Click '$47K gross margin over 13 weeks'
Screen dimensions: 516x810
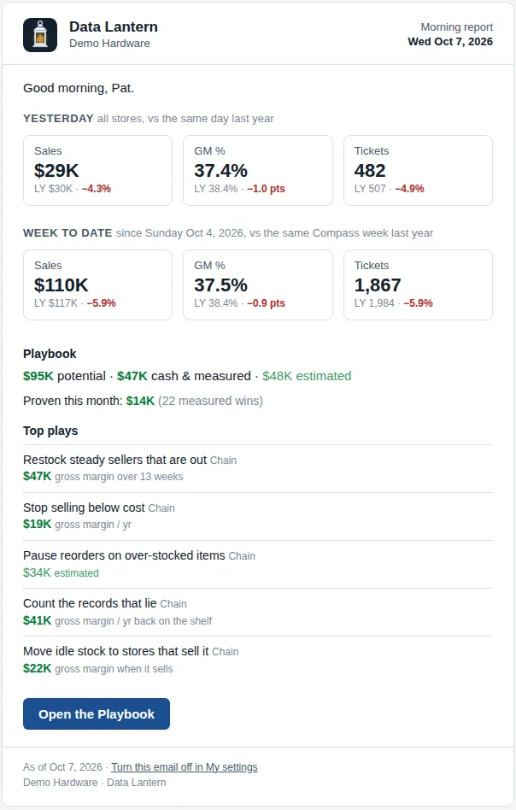[x=103, y=476]
